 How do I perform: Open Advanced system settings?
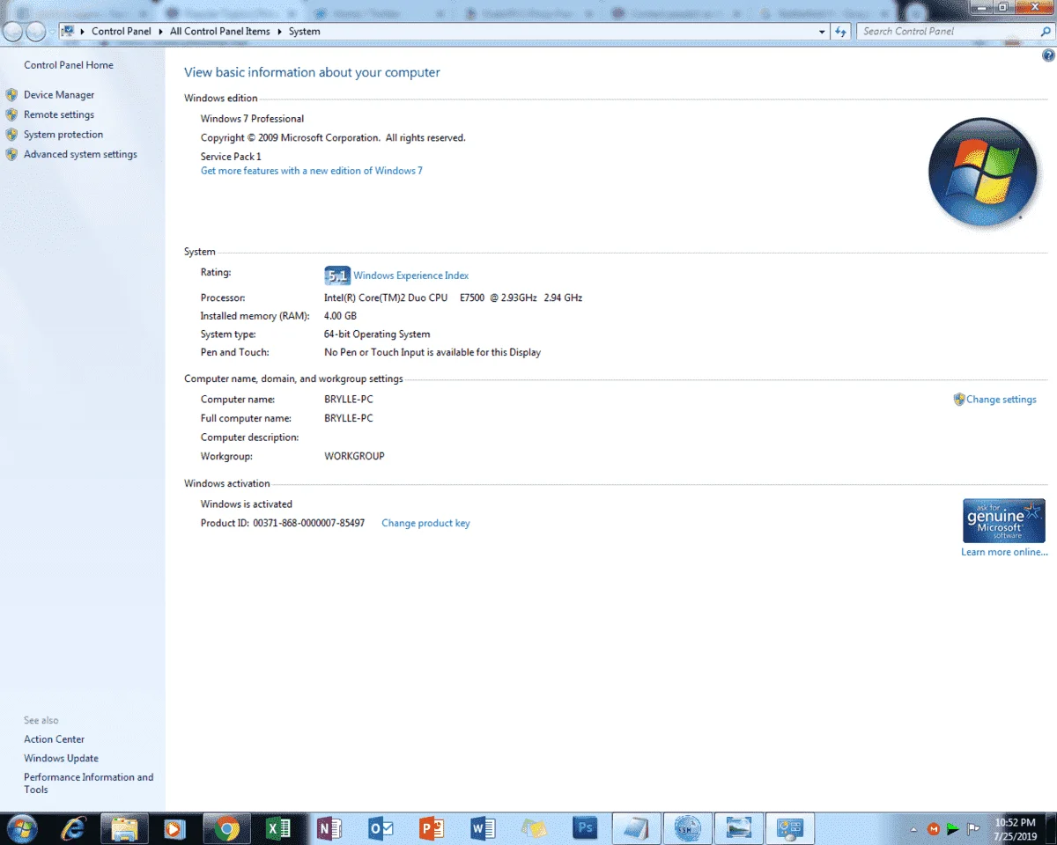coord(80,154)
